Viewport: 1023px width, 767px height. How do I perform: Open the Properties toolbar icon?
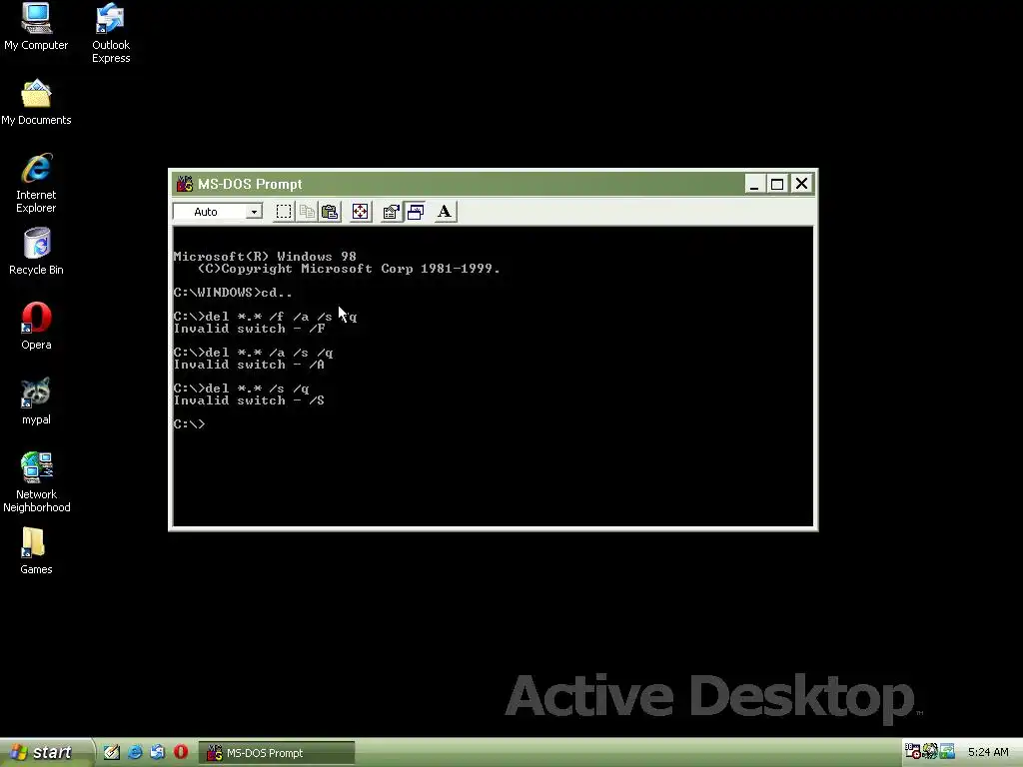tap(392, 212)
